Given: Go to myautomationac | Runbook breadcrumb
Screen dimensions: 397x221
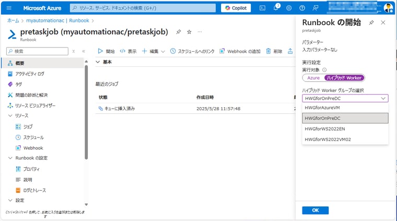Looking at the screenshot, I should 57,20.
